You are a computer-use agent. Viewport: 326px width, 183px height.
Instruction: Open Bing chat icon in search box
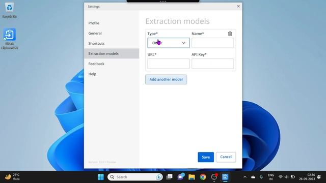point(159,177)
